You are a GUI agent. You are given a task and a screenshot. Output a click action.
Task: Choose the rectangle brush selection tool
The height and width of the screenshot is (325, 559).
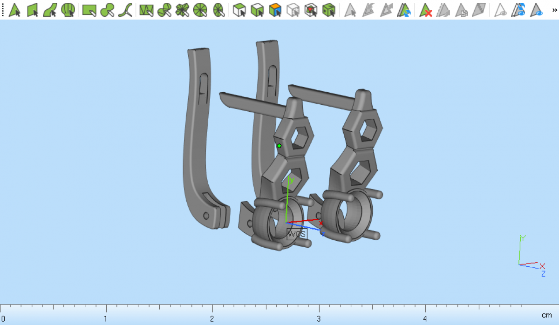[89, 10]
